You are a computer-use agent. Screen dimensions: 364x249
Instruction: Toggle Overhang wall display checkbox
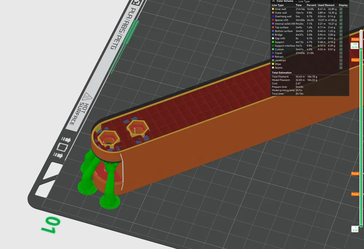[341, 16]
